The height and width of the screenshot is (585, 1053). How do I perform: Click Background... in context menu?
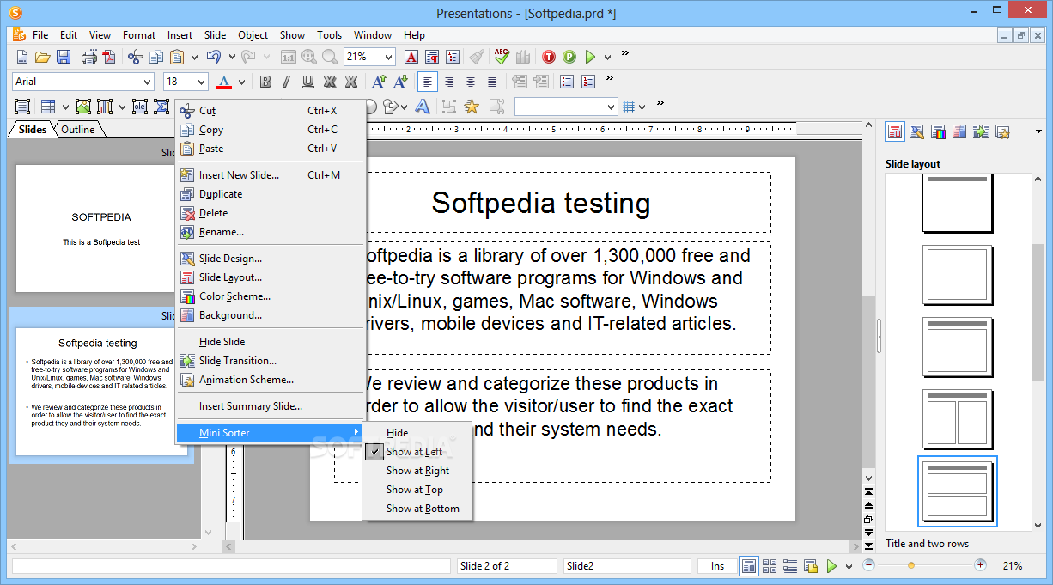pyautogui.click(x=271, y=315)
